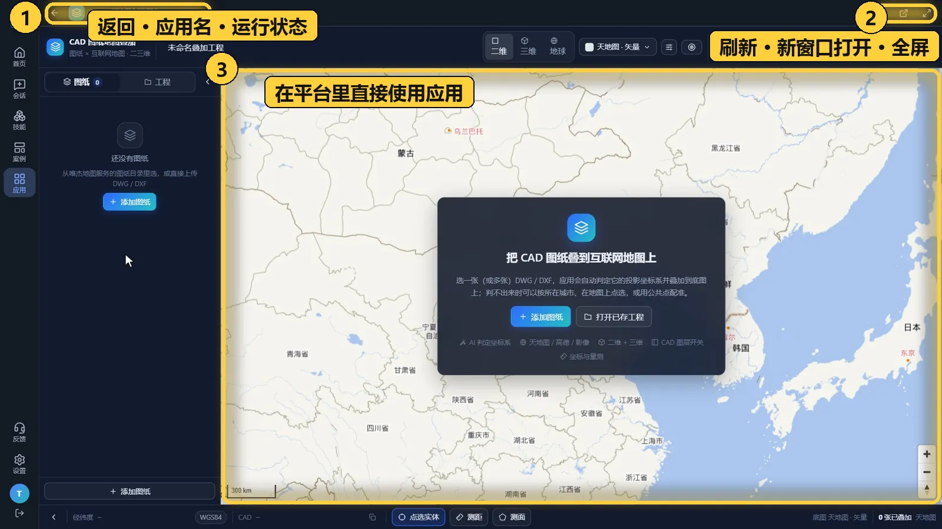Screen dimensions: 942x529
Task: Open app in new window icon
Action: click(904, 13)
